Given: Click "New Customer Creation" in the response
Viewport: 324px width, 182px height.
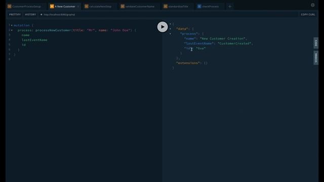Looking at the screenshot, I should click(223, 38).
